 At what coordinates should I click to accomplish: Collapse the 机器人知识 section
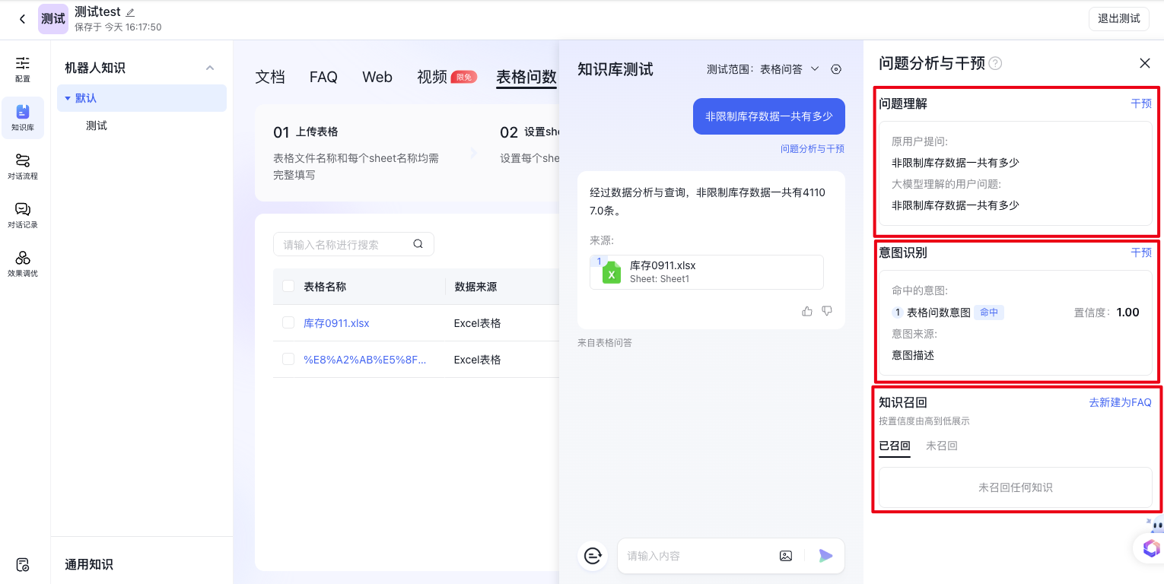[210, 68]
